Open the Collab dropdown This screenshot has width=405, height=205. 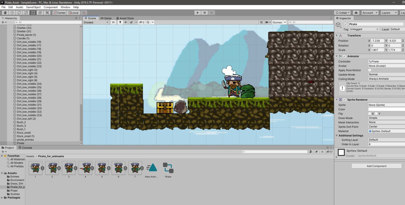coord(342,13)
